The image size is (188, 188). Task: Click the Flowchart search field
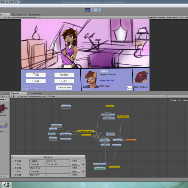coord(177,96)
